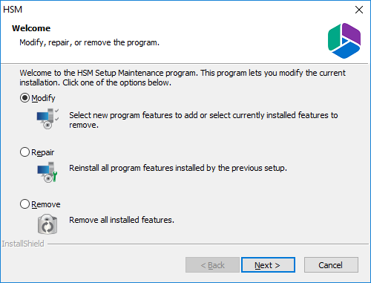Click the Repair computer-with-wrench icon

47,172
